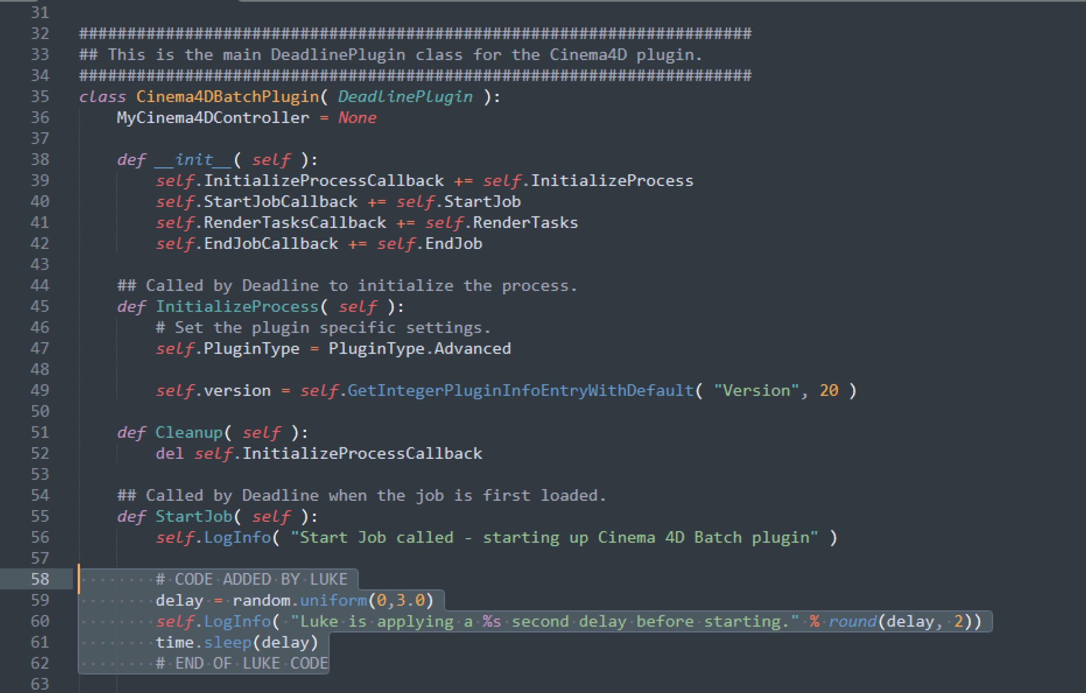Click the "Version" string literal
The height and width of the screenshot is (693, 1086).
pyautogui.click(x=756, y=391)
